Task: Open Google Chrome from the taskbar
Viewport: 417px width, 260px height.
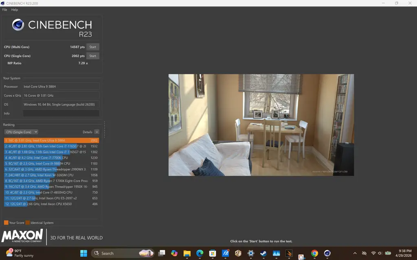Action: (315, 253)
